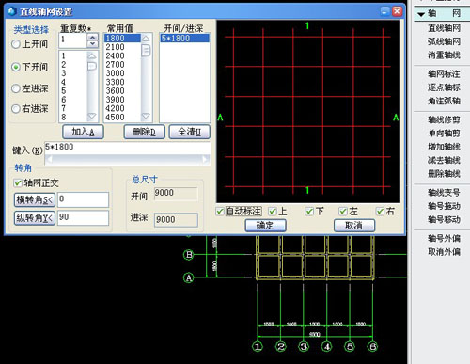470x364 pixels.
Task: Select the 上开间 radio option
Action: (x=16, y=44)
